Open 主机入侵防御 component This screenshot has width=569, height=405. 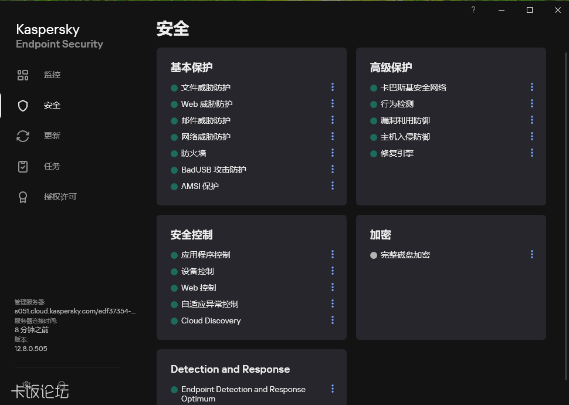coord(405,137)
